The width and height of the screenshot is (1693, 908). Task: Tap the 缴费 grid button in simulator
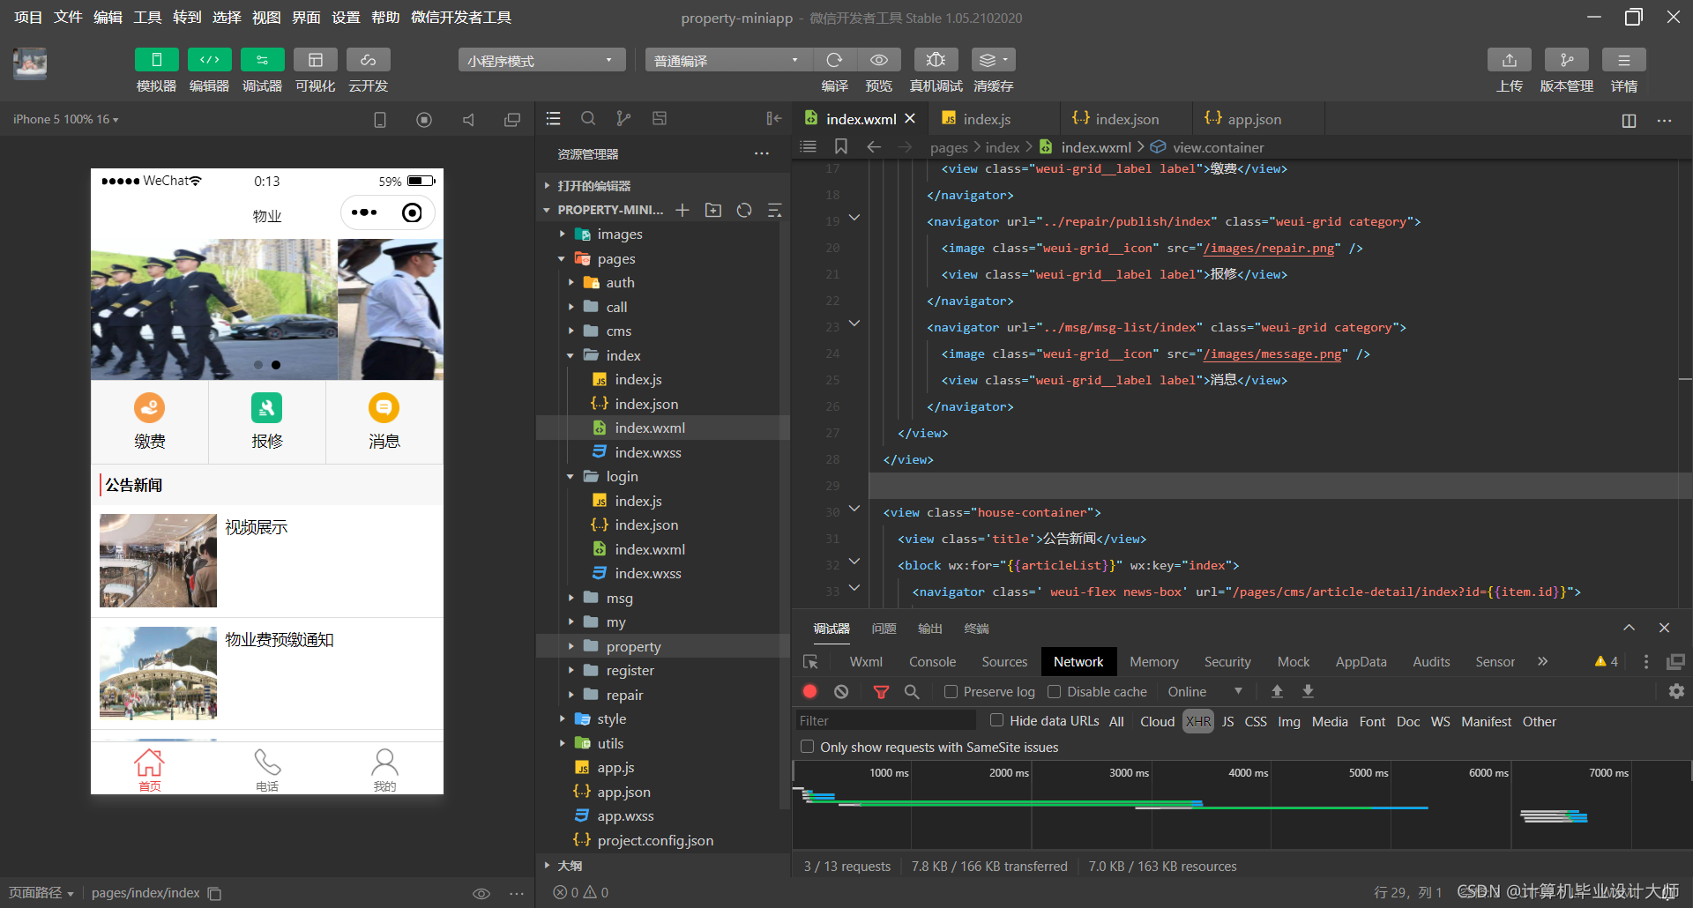pyautogui.click(x=149, y=421)
